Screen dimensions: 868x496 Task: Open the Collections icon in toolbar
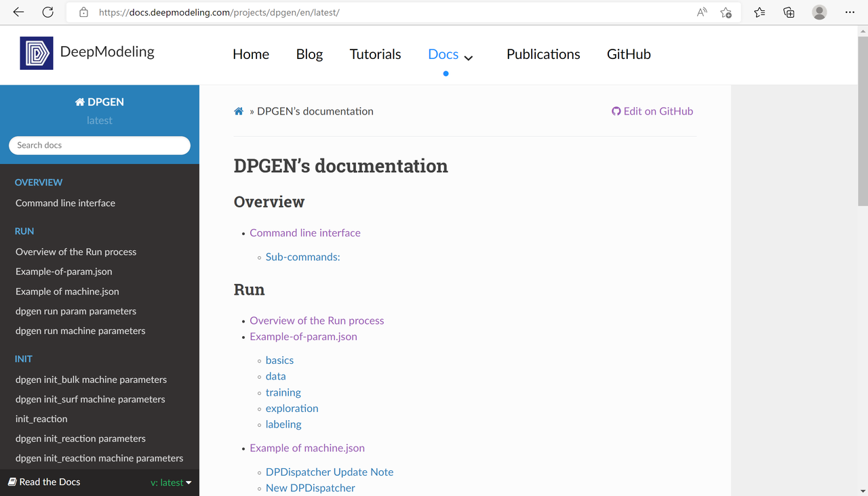(x=789, y=12)
